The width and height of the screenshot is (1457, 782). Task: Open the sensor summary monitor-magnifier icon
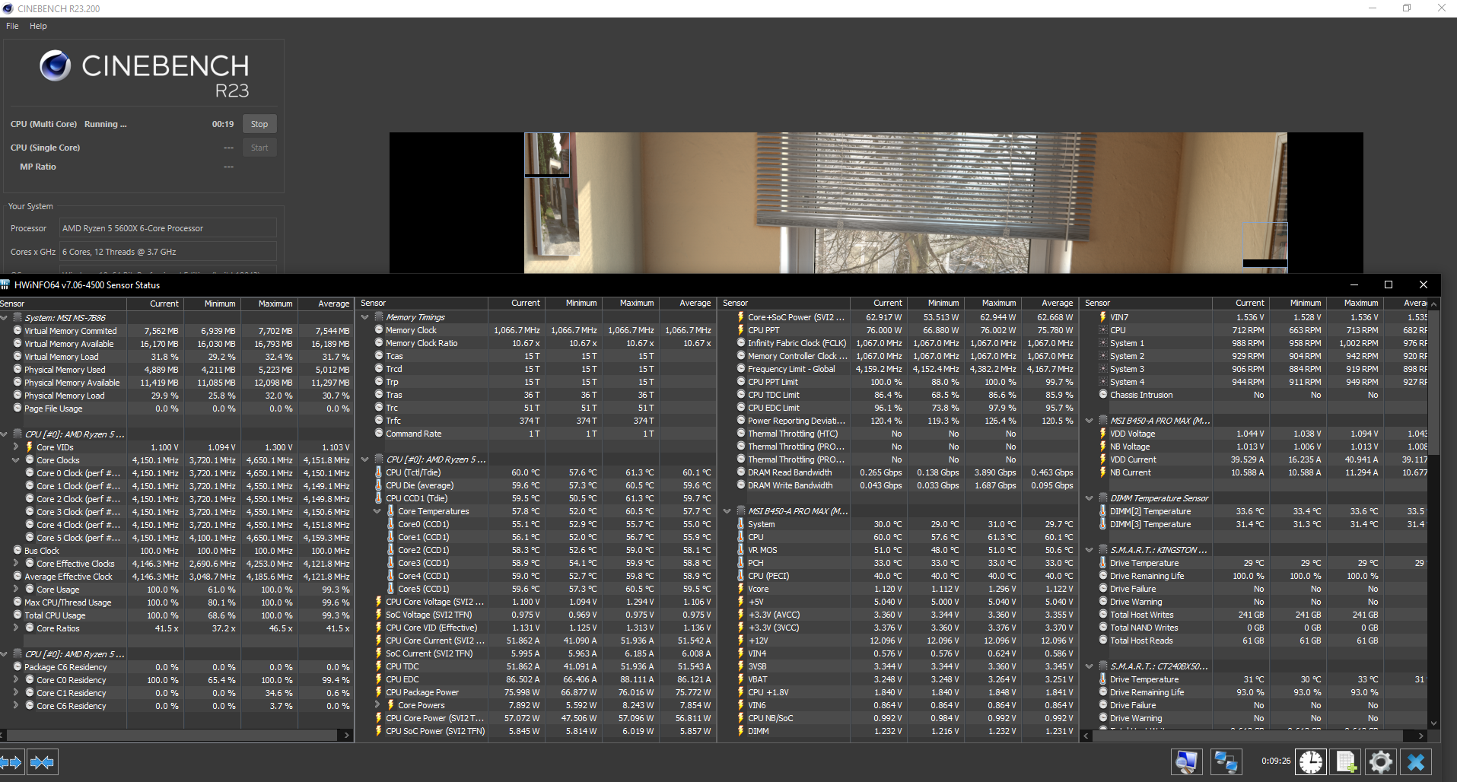[1186, 761]
